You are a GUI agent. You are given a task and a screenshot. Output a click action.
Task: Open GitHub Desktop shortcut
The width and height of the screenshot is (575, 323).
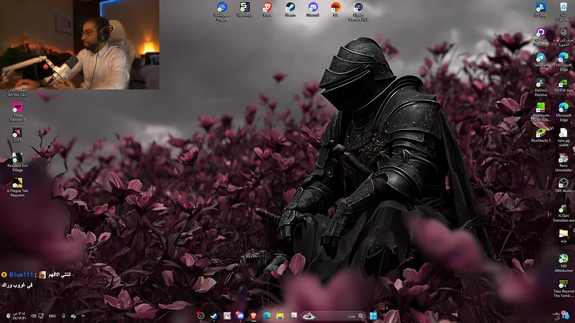coord(541,37)
